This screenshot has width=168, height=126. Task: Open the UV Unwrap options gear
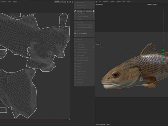point(93,14)
